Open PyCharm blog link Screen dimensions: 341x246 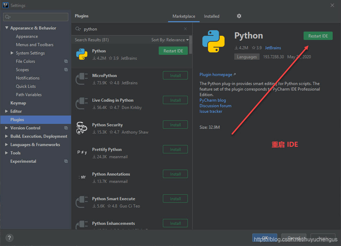tap(213, 100)
